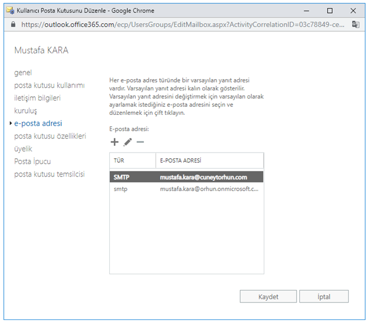Open Posta İpucu section
Image resolution: width=369 pixels, height=324 pixels.
click(x=32, y=162)
